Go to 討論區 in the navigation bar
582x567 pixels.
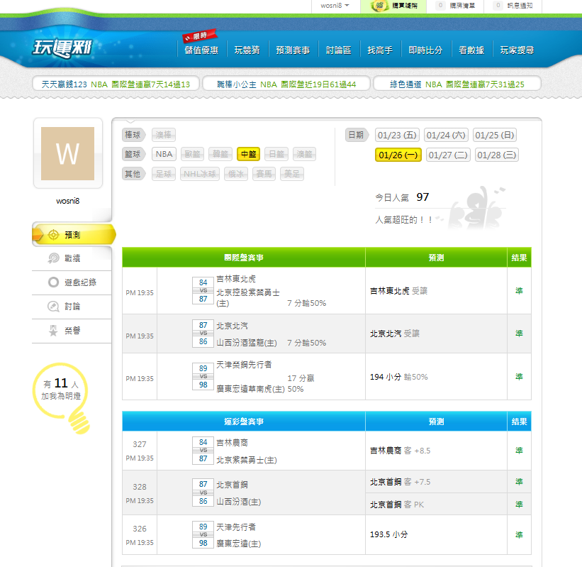(338, 50)
